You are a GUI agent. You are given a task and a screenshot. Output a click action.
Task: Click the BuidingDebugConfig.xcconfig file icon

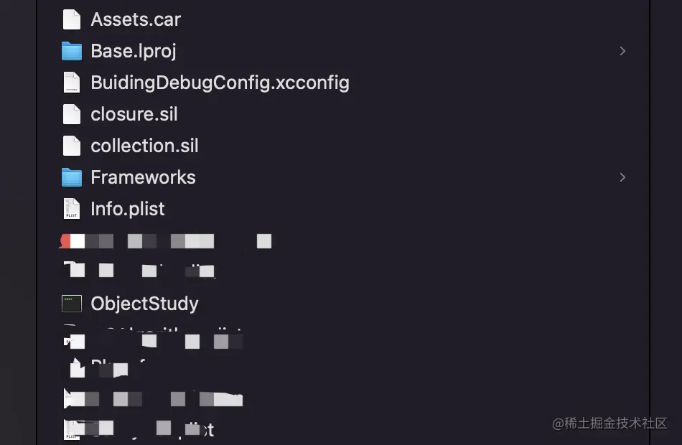click(71, 83)
